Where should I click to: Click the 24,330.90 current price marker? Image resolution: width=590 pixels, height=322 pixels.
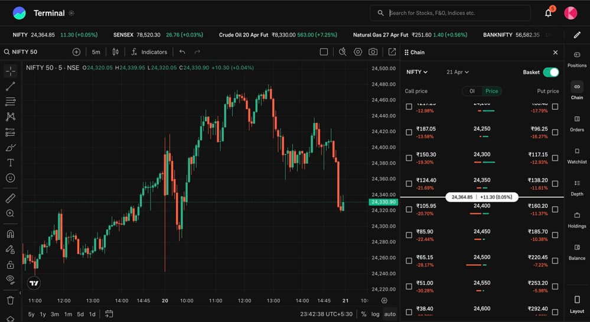click(383, 202)
